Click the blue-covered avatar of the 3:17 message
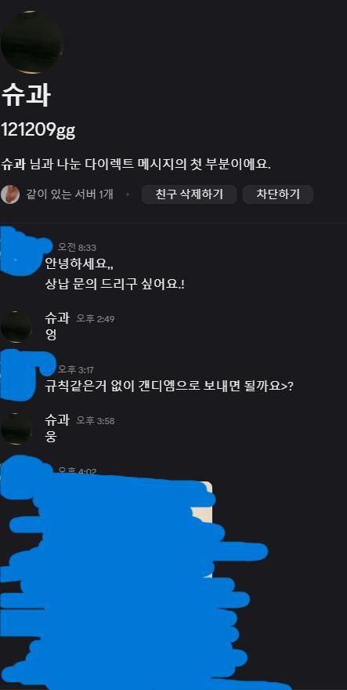 [20, 375]
